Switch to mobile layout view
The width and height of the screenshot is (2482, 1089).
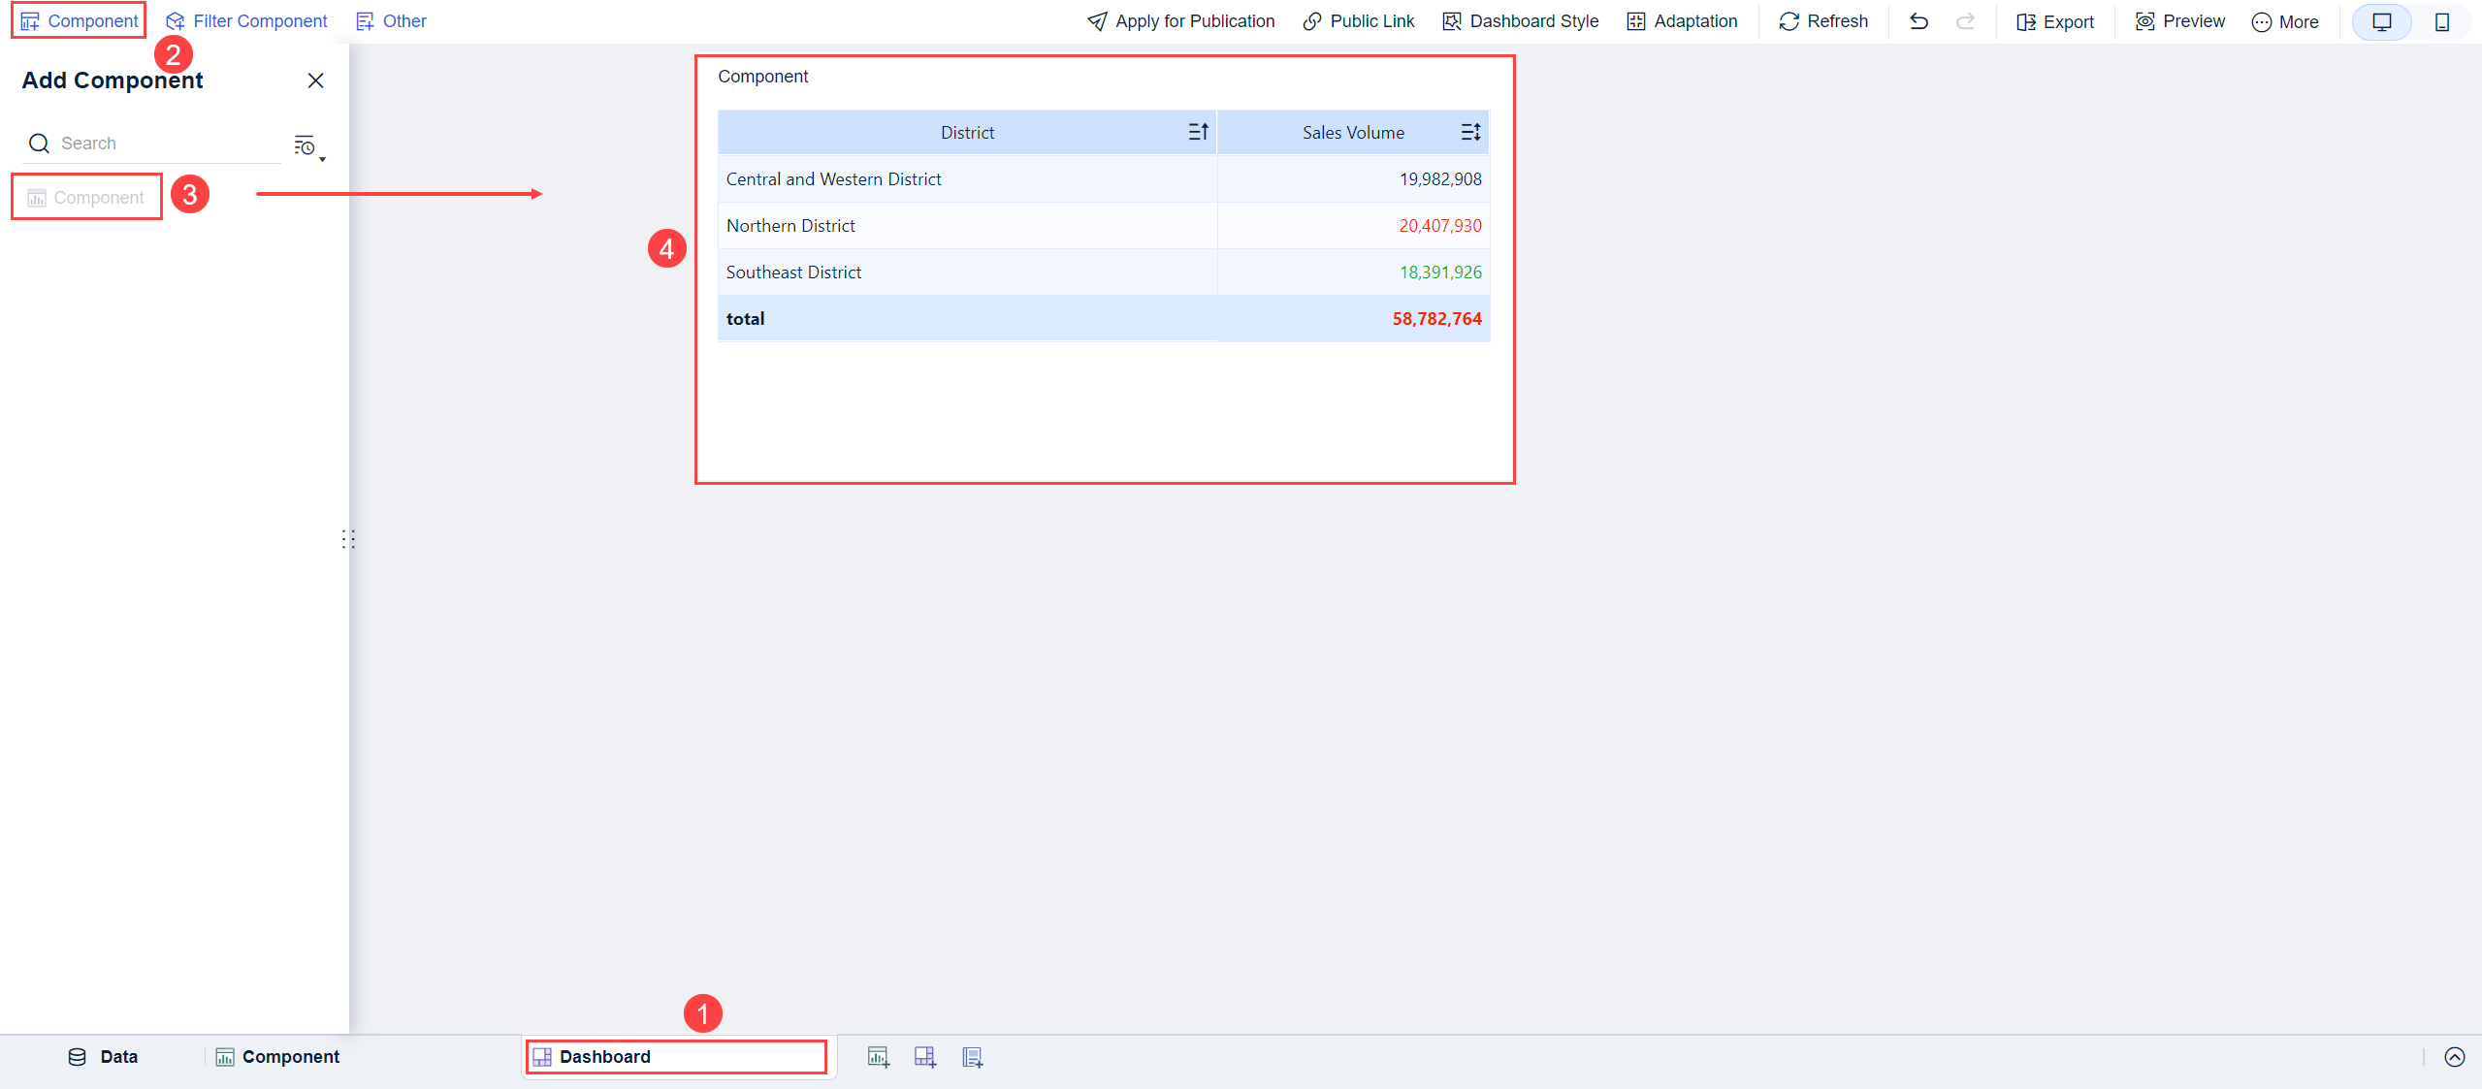[x=2441, y=21]
